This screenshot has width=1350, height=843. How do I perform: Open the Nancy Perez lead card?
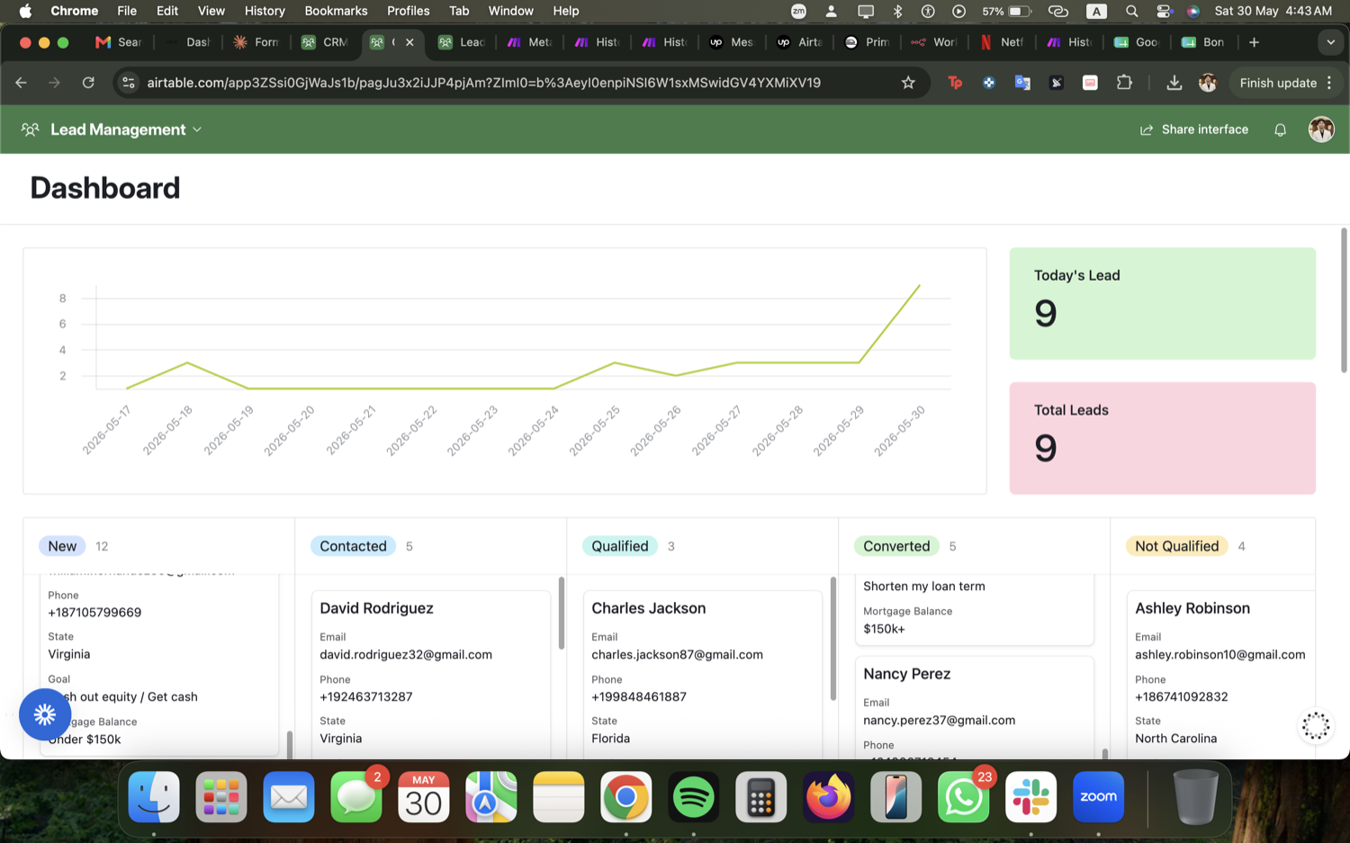point(975,707)
